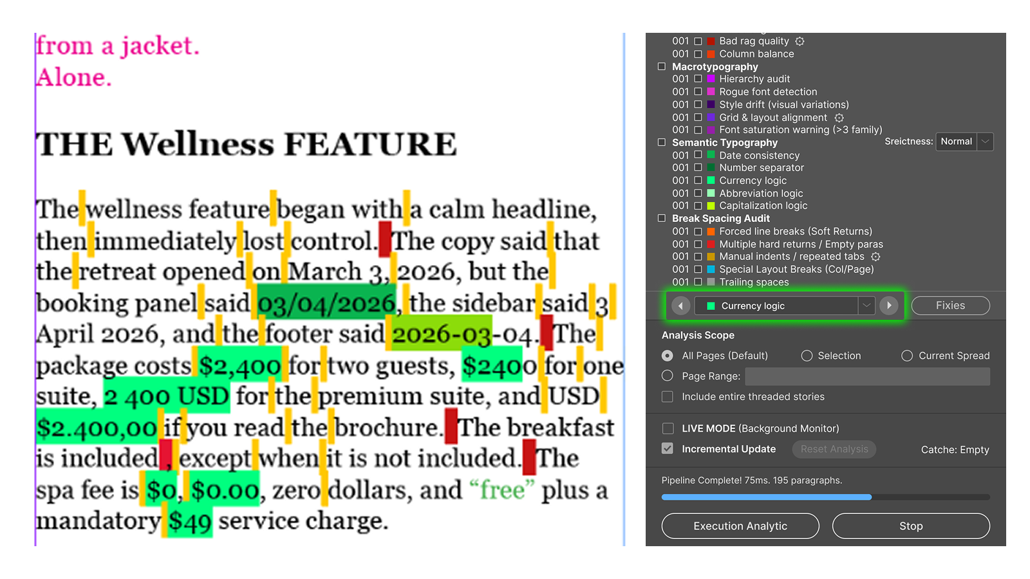Click the magenta Hierarchy audit color swatch

[x=711, y=79]
